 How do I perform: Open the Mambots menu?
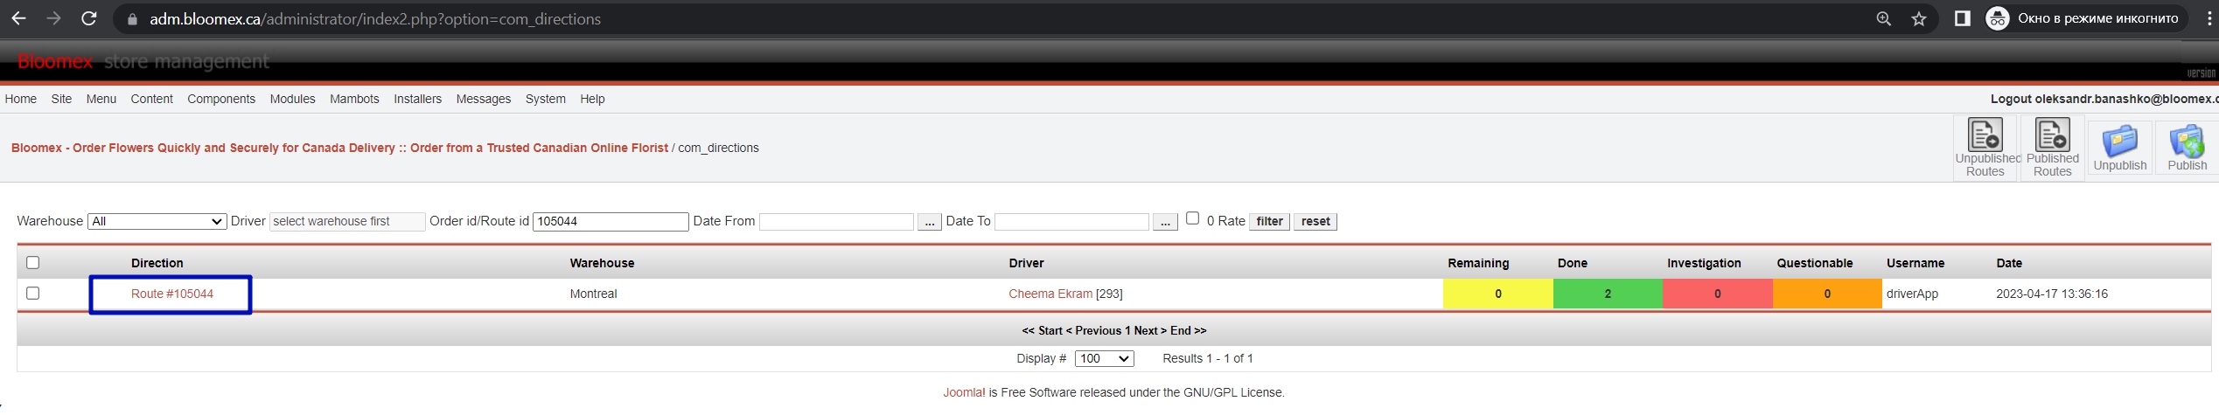(x=354, y=99)
